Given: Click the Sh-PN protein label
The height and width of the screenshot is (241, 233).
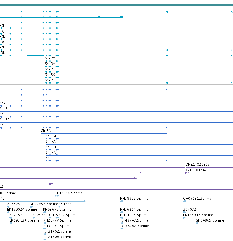Looking at the screenshot, I should tap(46, 131).
